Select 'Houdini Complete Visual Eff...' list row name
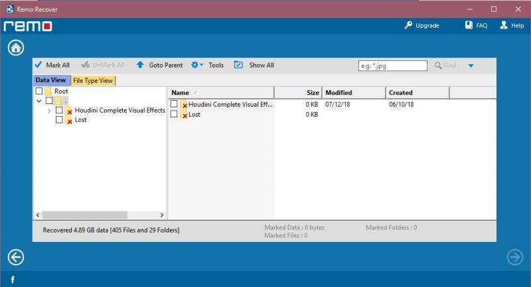 tap(230, 105)
